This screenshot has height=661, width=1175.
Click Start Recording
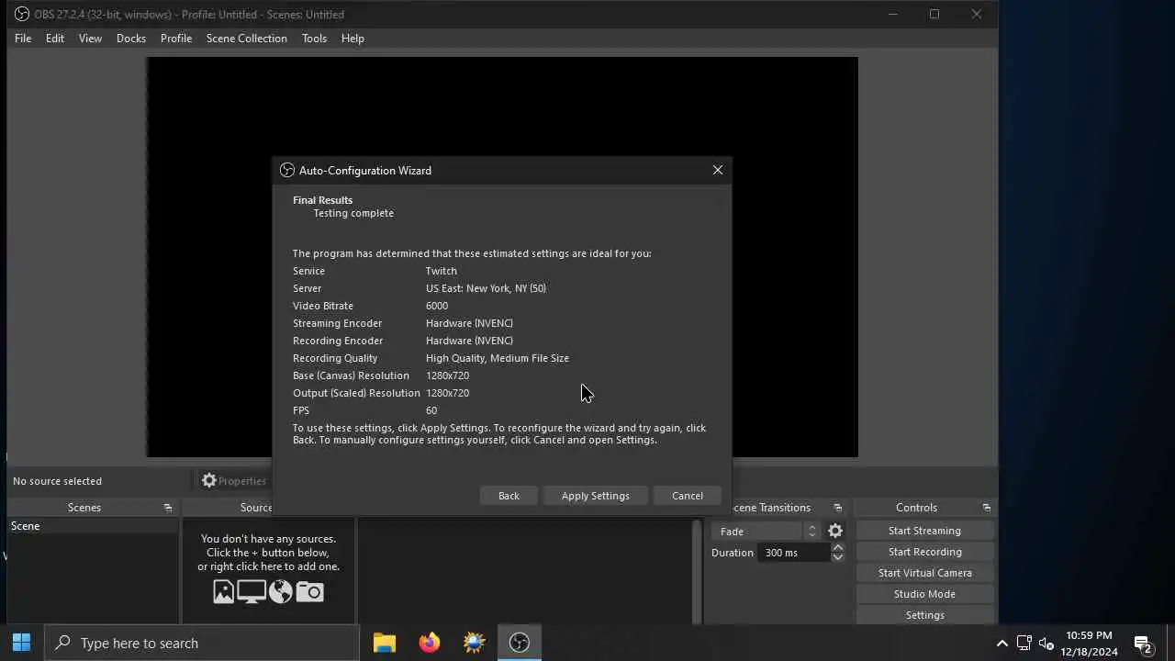tap(924, 552)
